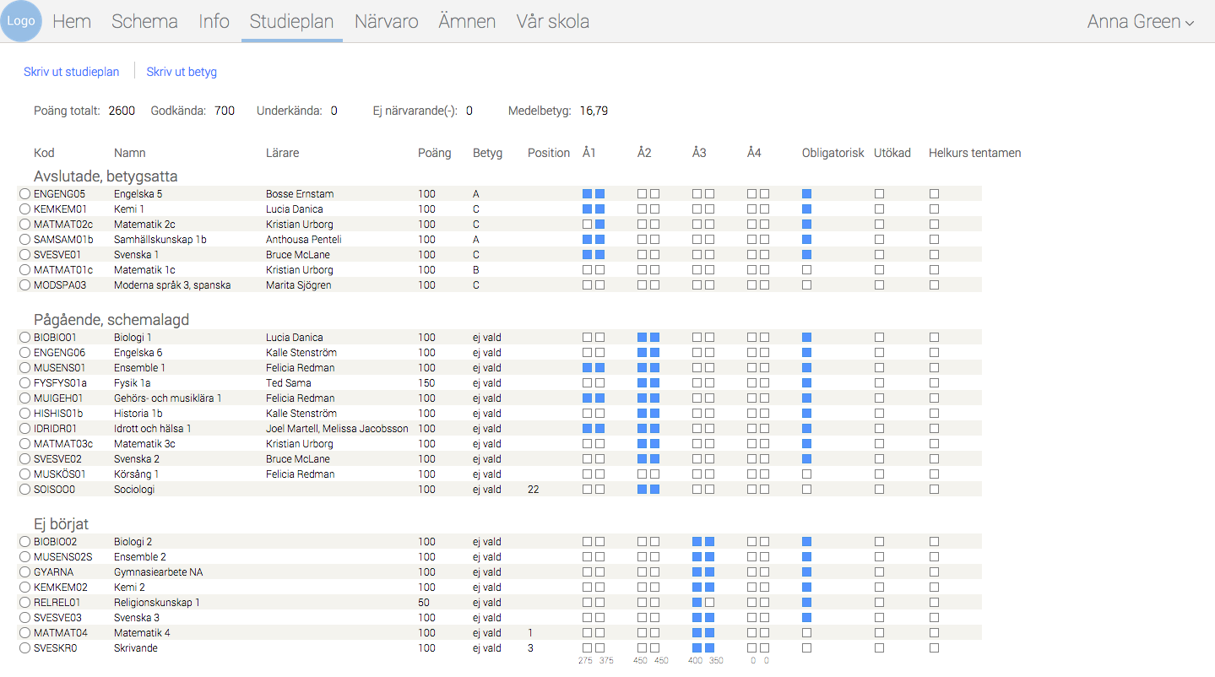The height and width of the screenshot is (677, 1215).
Task: Check the Utökad box for Biologi 1
Action: (x=879, y=338)
